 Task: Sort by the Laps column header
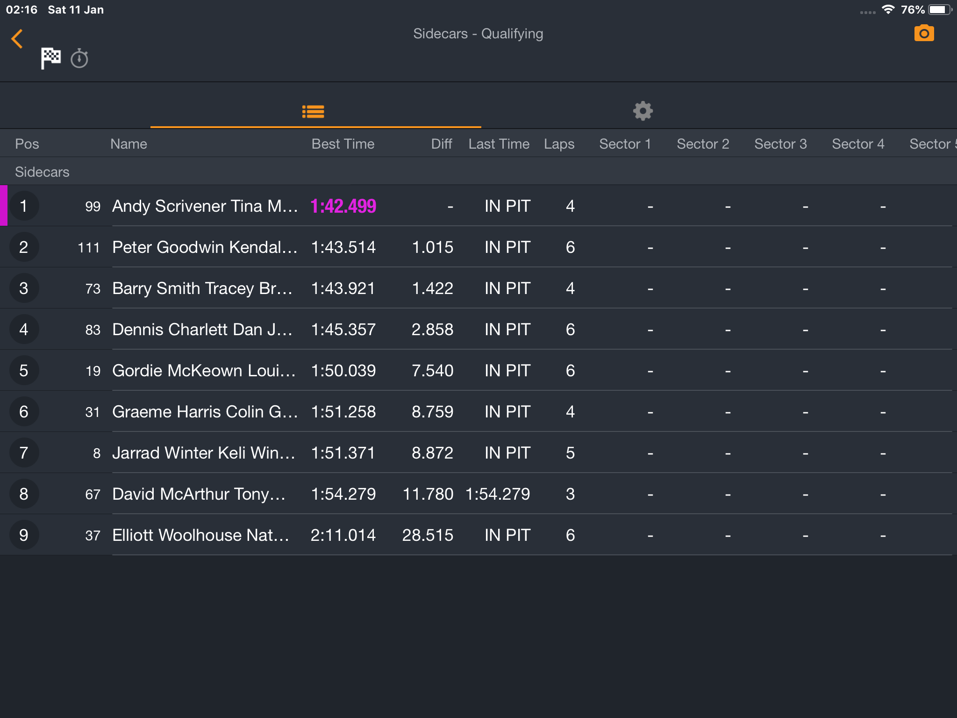click(x=559, y=144)
